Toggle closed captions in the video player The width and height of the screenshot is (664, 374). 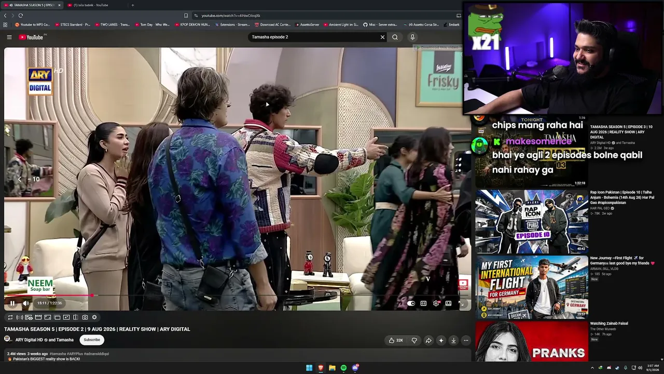coord(423,303)
